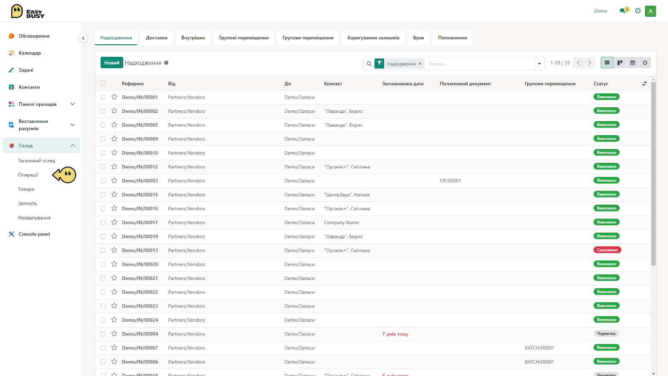Screen dimensions: 668x376
Task: Open the search options dropdown arrow
Action: click(x=539, y=64)
